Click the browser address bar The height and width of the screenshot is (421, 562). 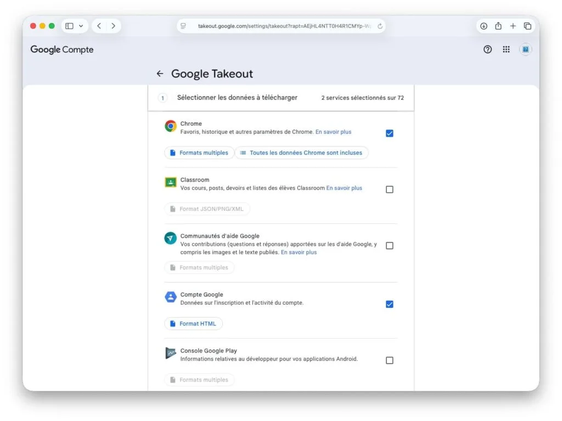(281, 26)
